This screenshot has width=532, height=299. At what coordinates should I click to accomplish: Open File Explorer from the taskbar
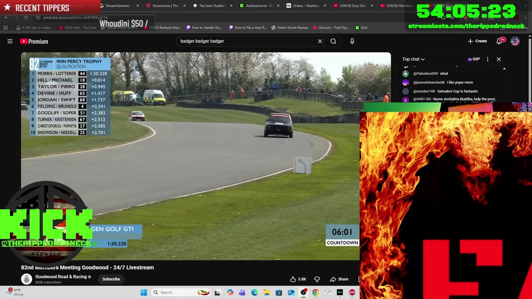266,292
